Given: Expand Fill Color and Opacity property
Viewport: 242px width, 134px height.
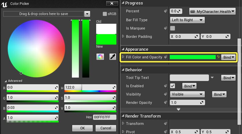Looking at the screenshot, I should pyautogui.click(x=123, y=57).
